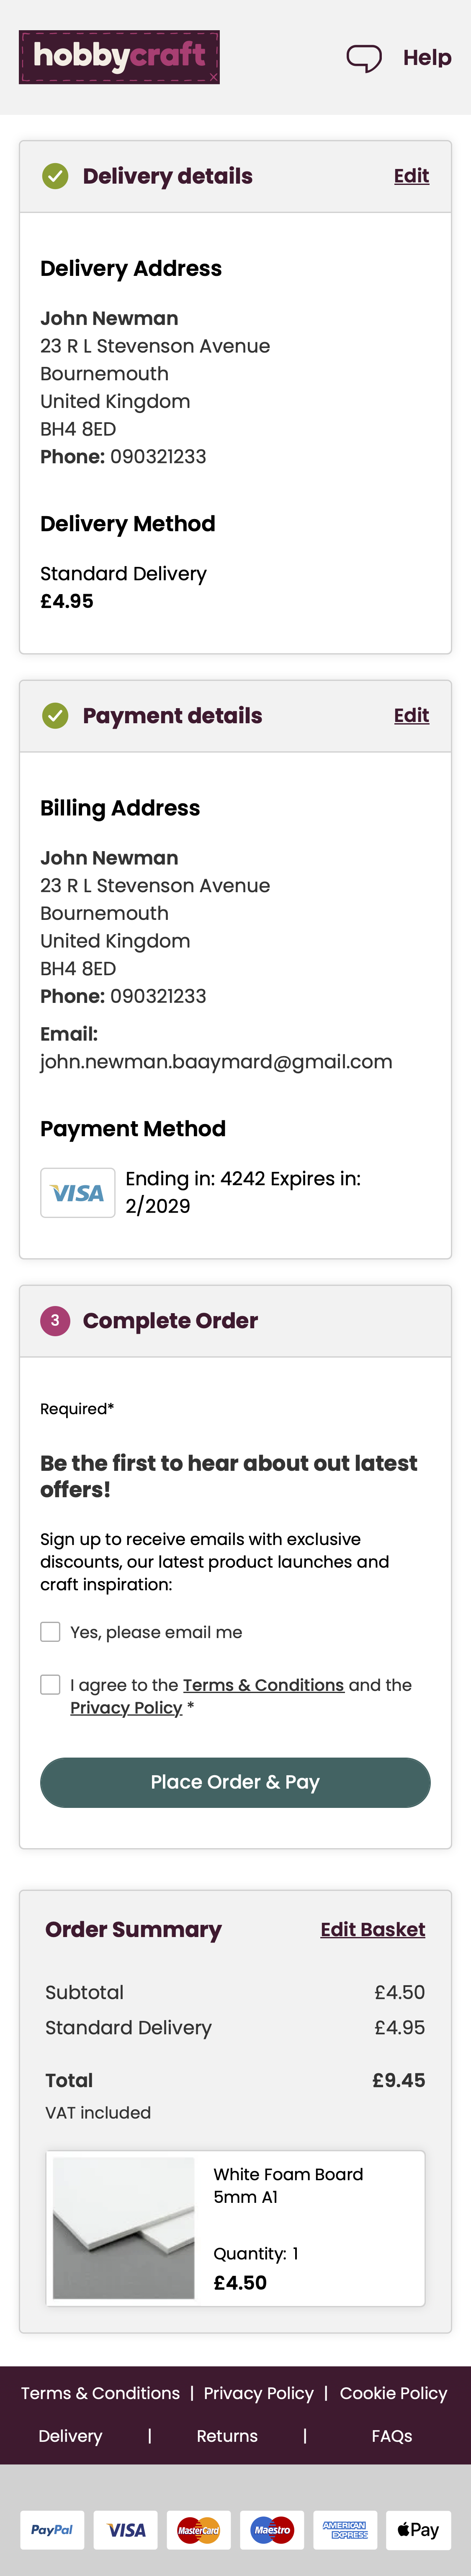Image resolution: width=471 pixels, height=2576 pixels.
Task: Open the Delivery footer link
Action: (70, 2436)
